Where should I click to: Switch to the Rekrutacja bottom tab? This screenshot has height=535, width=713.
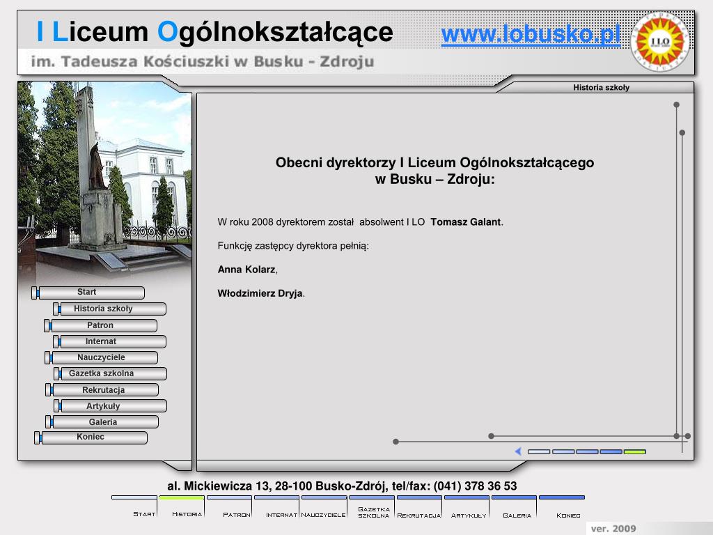[x=418, y=507]
